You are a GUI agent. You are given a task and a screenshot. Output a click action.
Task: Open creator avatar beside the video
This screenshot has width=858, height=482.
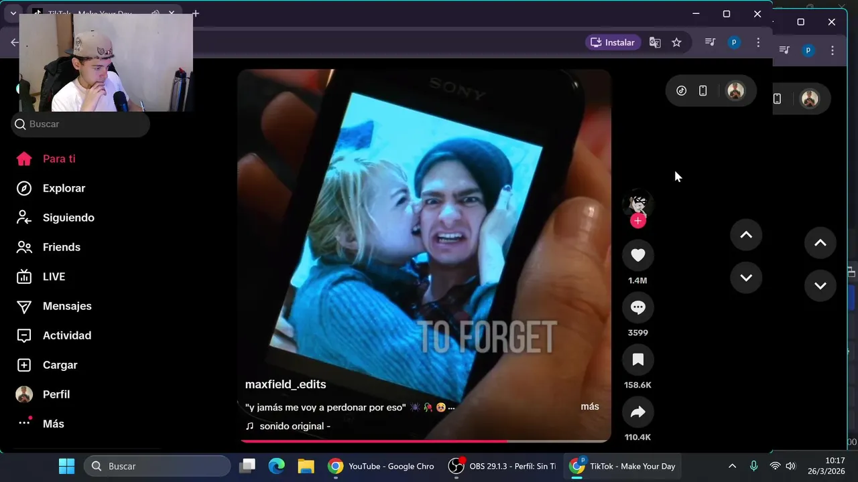(637, 203)
